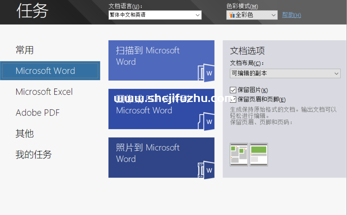Image resolution: width=347 pixels, height=215 pixels.
Task: Select the Adobe PDF category
Action: coord(37,113)
